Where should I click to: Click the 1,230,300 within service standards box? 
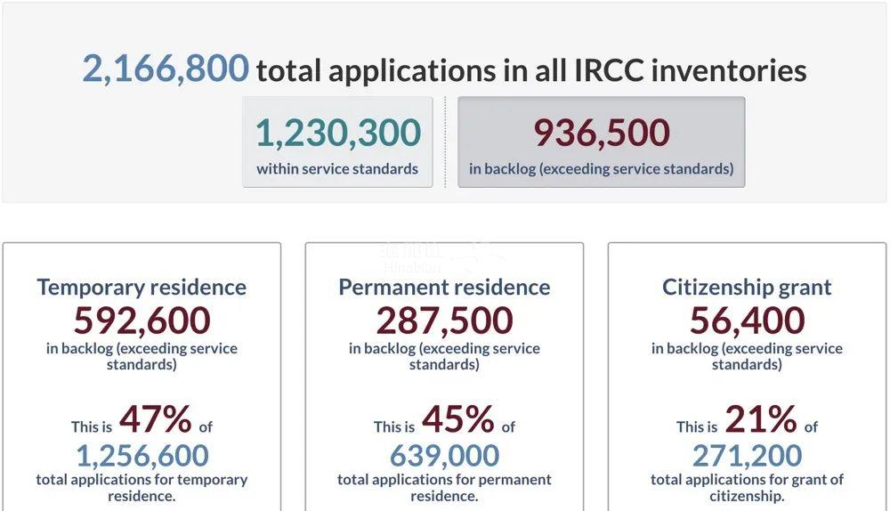[337, 142]
